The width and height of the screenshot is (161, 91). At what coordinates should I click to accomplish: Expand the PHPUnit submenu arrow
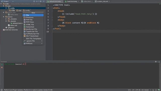[x=42, y=43]
